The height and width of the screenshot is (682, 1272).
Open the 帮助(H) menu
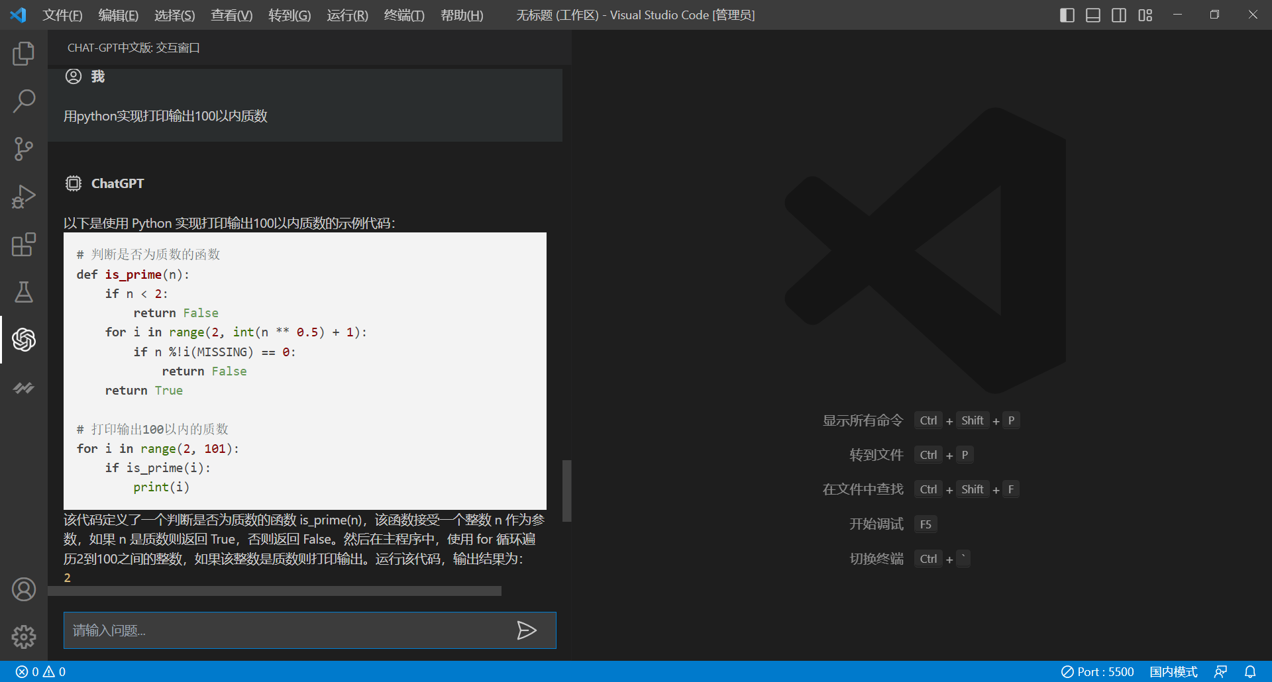coord(462,15)
